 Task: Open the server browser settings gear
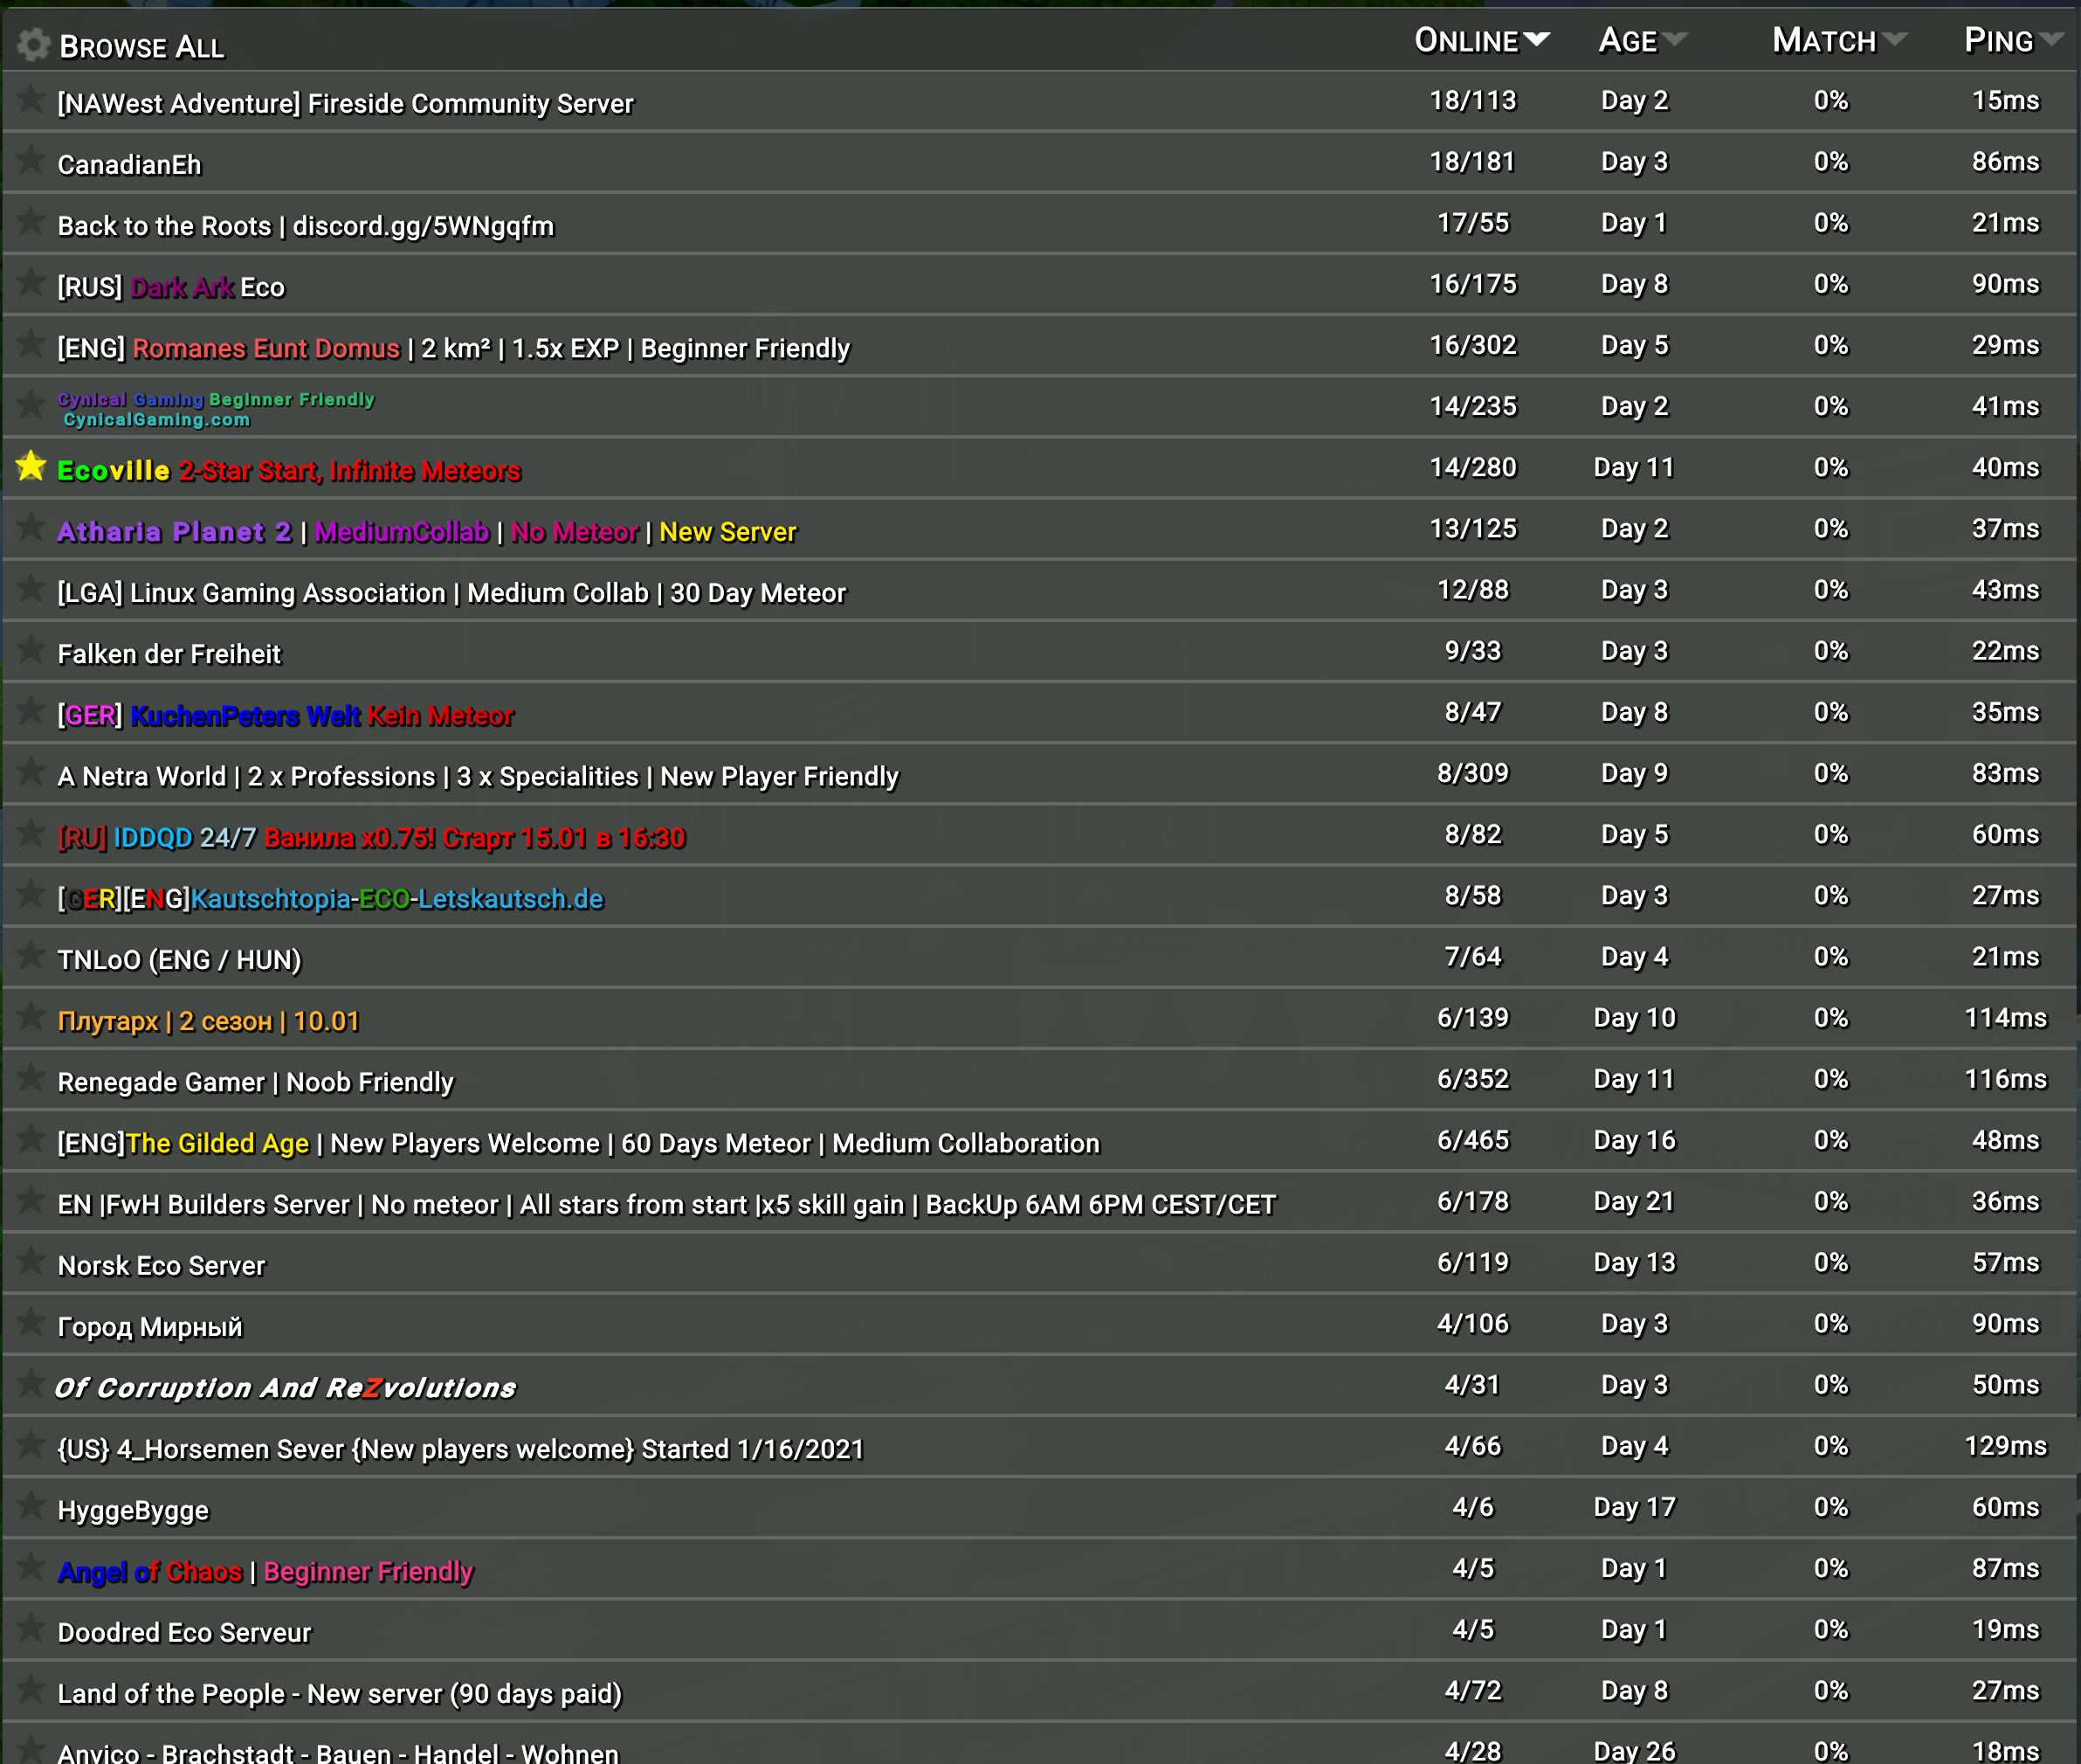[x=33, y=44]
